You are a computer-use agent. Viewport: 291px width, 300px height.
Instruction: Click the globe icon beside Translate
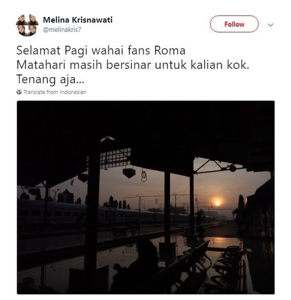(19, 92)
